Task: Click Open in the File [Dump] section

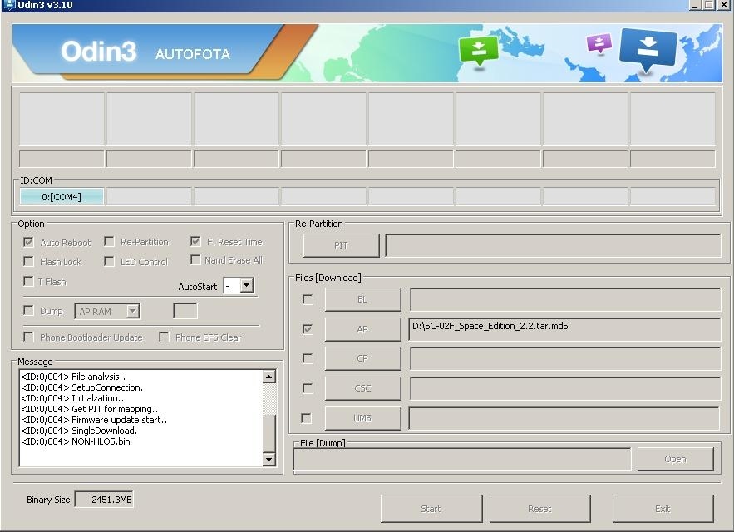Action: click(x=676, y=459)
